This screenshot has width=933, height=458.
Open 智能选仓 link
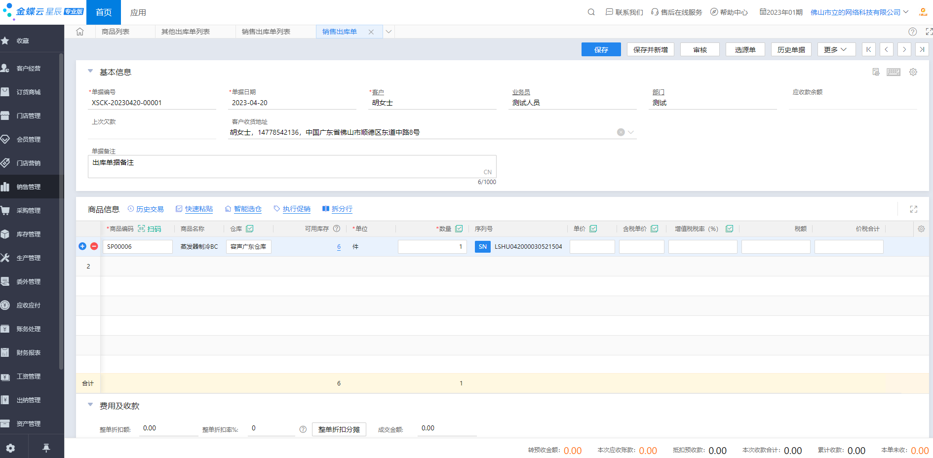(243, 209)
